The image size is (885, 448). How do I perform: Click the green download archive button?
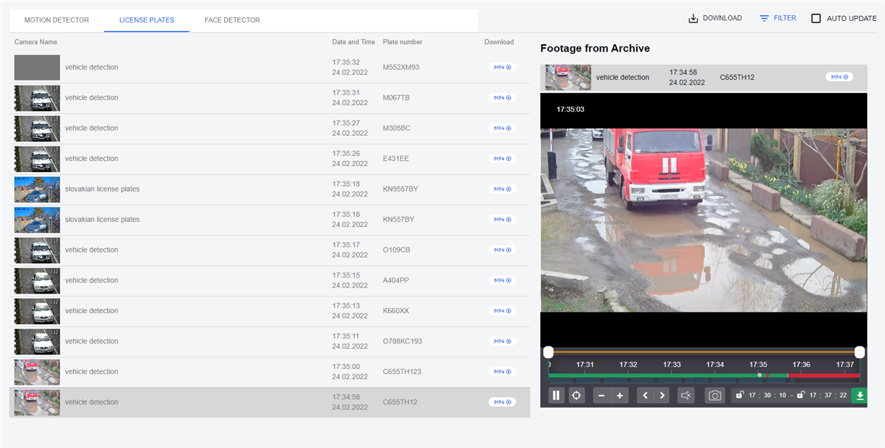860,396
